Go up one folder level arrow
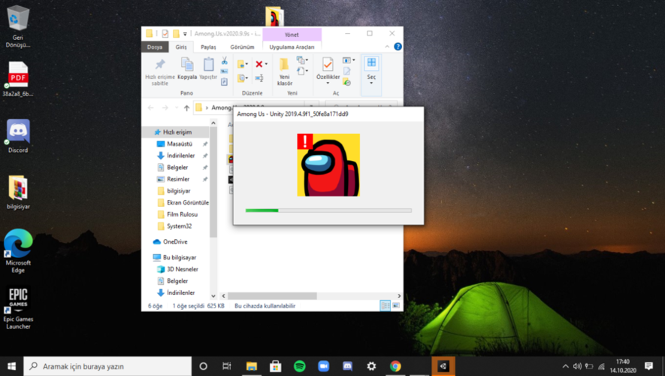The image size is (665, 376). (186, 108)
